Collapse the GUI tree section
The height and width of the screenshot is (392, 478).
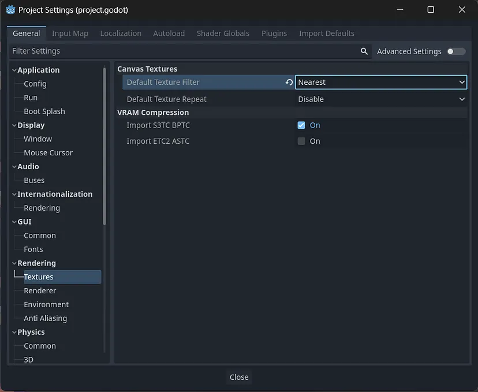(x=14, y=222)
